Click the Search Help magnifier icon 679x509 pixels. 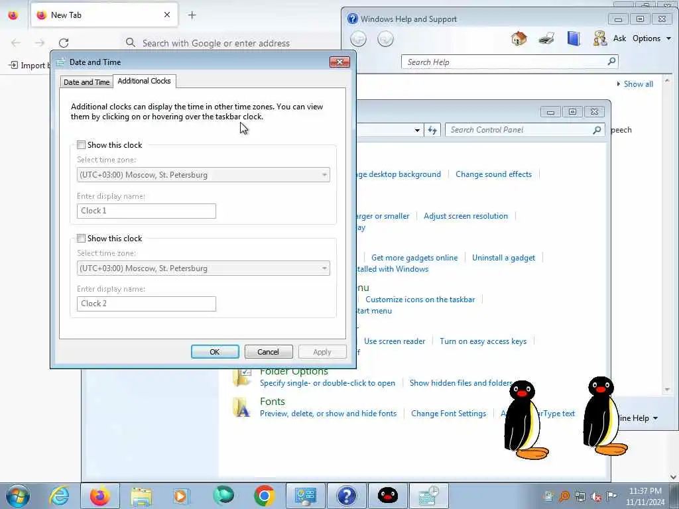(x=611, y=62)
